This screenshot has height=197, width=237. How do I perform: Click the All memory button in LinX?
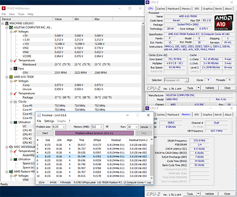point(107,127)
